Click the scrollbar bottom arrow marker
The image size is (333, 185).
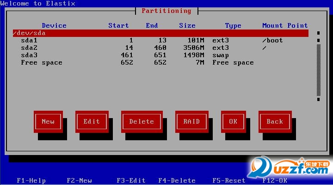(318, 99)
